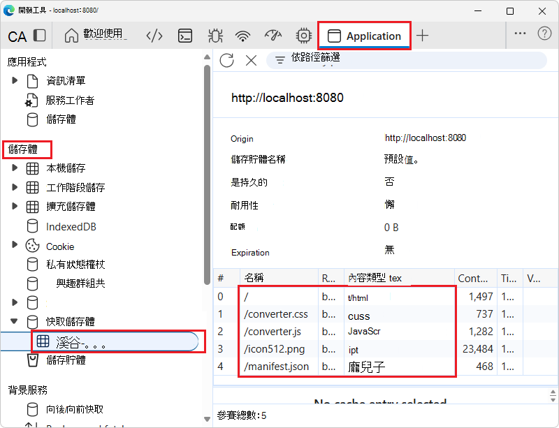Open the Performance gauge icon
This screenshot has width=559, height=428.
273,35
